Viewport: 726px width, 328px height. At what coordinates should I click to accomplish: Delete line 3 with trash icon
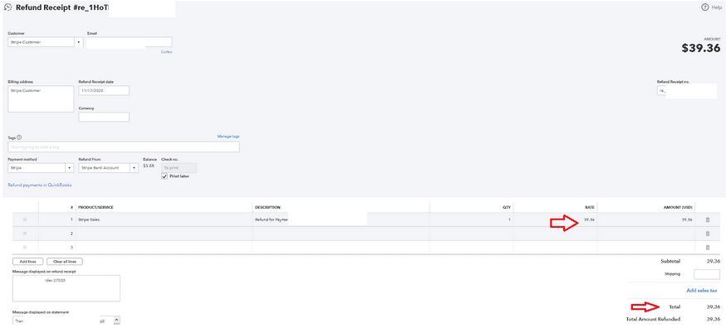708,247
